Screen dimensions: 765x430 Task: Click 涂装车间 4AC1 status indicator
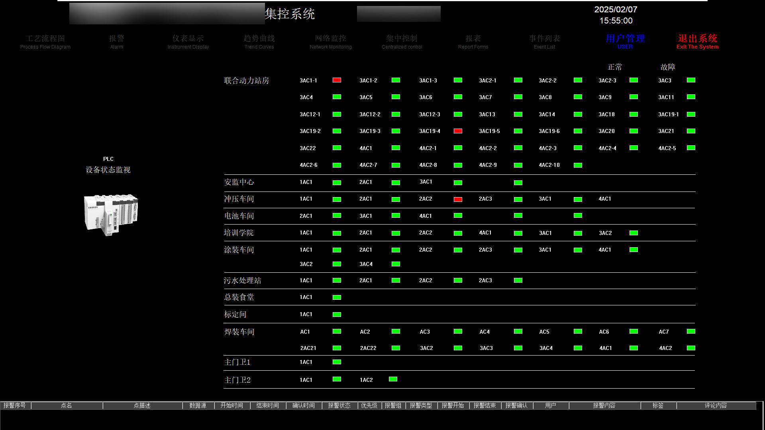(634, 250)
